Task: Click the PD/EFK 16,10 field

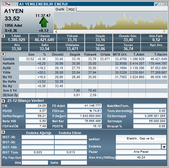Action: click(84, 126)
